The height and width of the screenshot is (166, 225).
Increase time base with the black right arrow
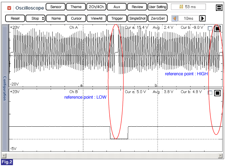pyautogui.click(x=203, y=18)
